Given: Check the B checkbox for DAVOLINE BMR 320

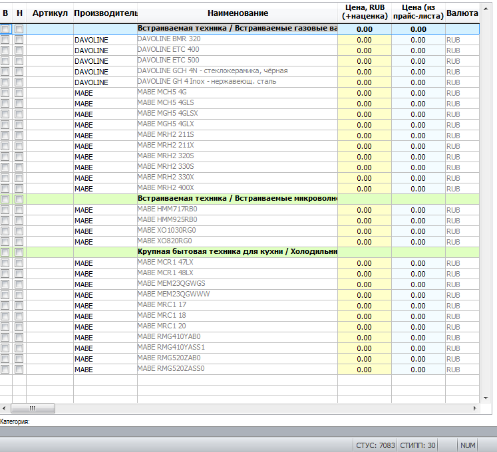Looking at the screenshot, I should [x=5, y=40].
